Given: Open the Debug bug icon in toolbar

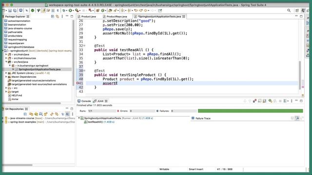Looking at the screenshot, I should 63,10.
